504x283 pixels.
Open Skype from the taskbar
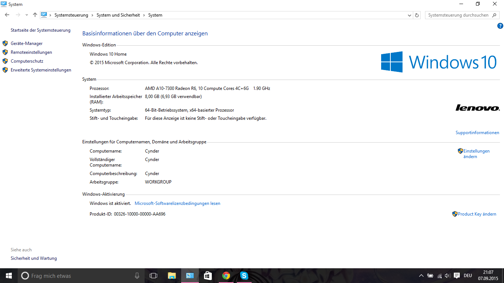pyautogui.click(x=244, y=276)
